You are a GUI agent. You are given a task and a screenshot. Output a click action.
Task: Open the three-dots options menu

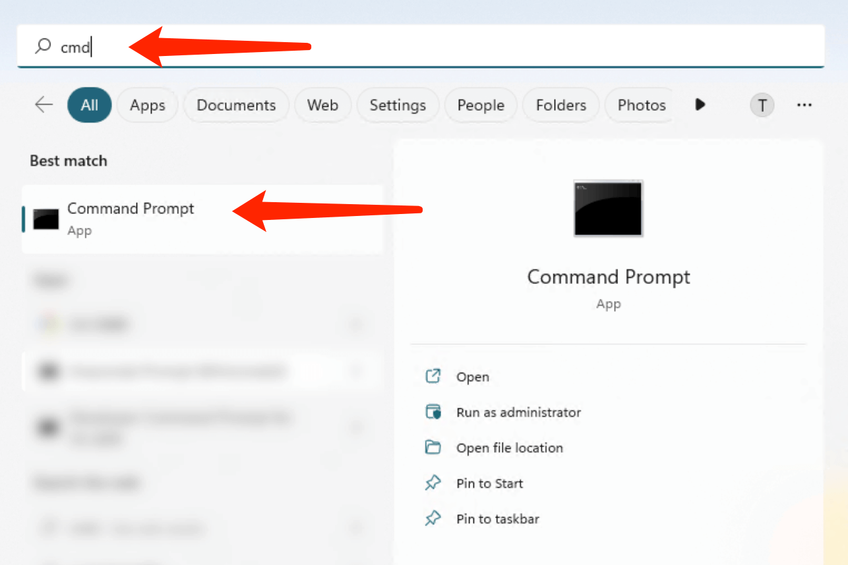tap(804, 105)
